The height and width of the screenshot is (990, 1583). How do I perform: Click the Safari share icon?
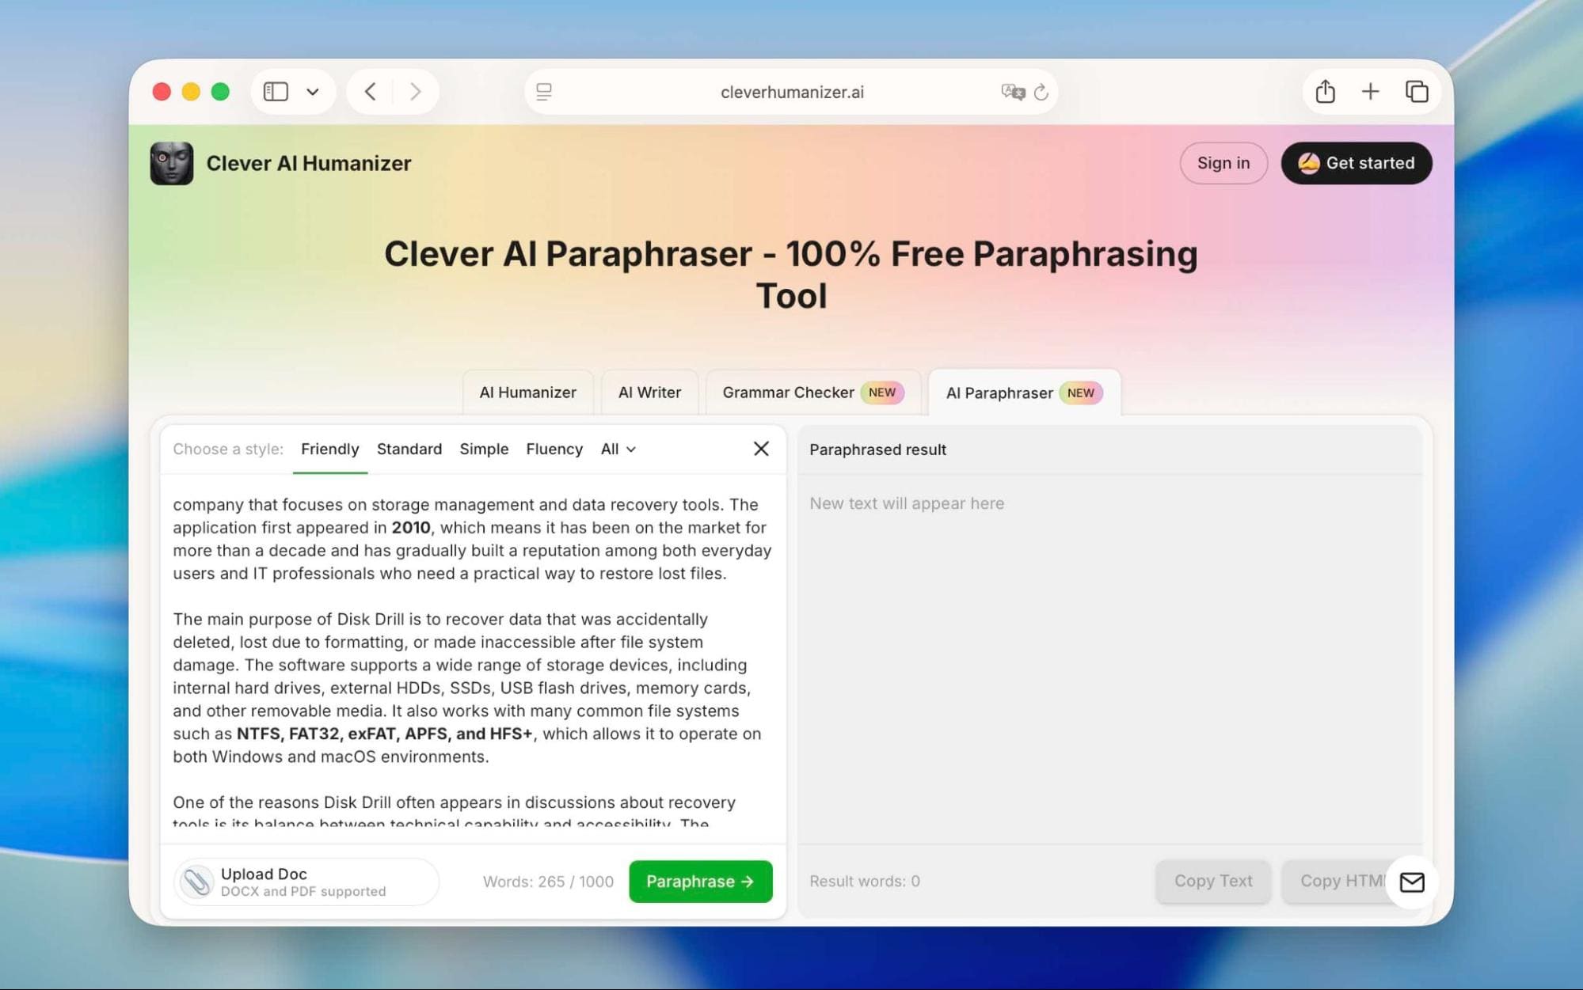(x=1325, y=92)
